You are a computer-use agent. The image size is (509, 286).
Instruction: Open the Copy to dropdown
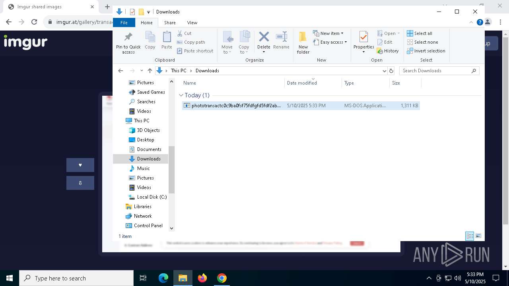click(244, 43)
